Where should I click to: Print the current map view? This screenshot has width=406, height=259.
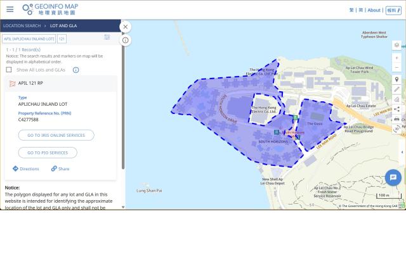point(396,118)
